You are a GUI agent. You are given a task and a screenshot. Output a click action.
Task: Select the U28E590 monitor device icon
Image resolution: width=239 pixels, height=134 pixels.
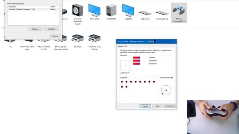tap(128, 10)
